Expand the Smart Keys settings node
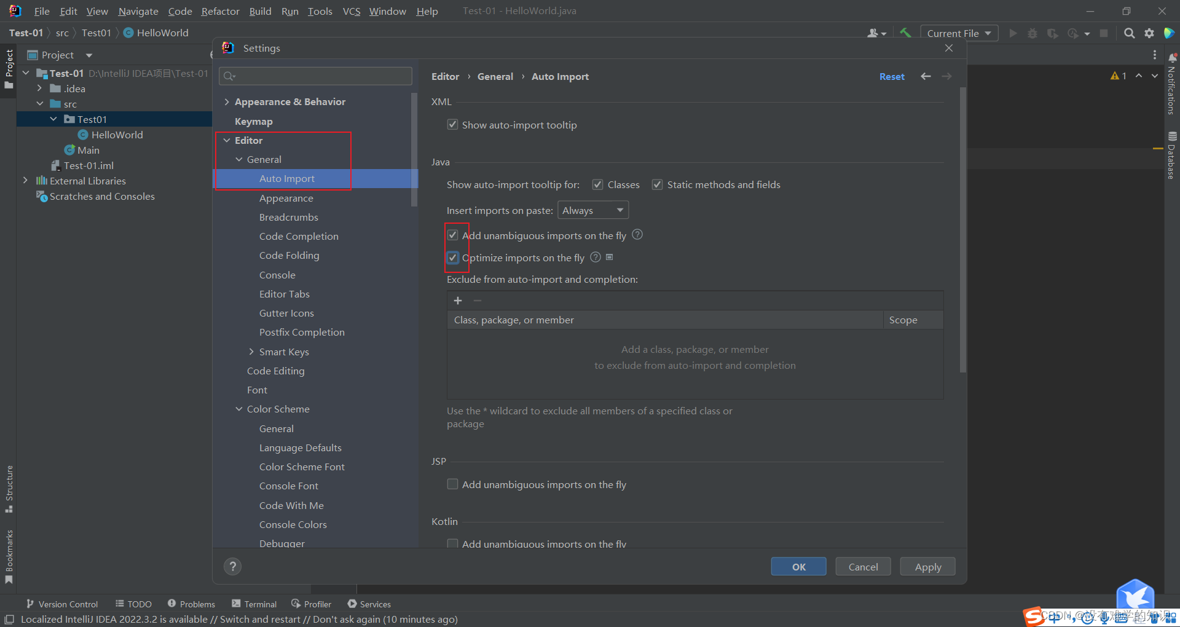 click(x=251, y=352)
